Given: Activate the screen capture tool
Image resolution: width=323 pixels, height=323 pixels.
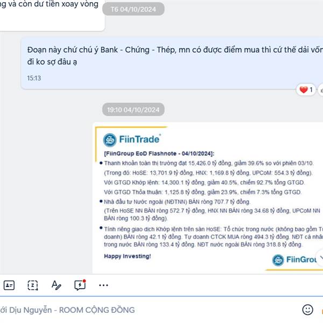Looking at the screenshot, I should tap(33, 285).
